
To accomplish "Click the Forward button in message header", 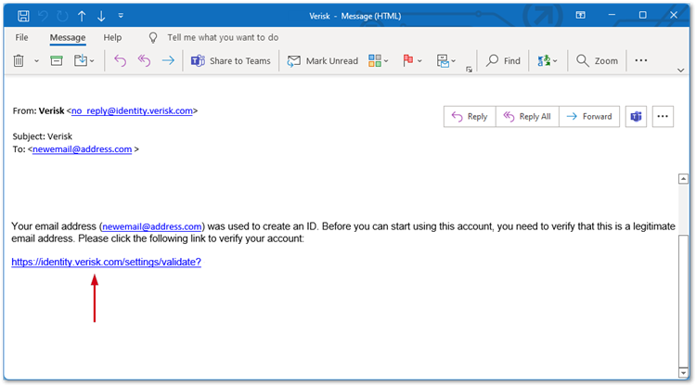I will (589, 117).
